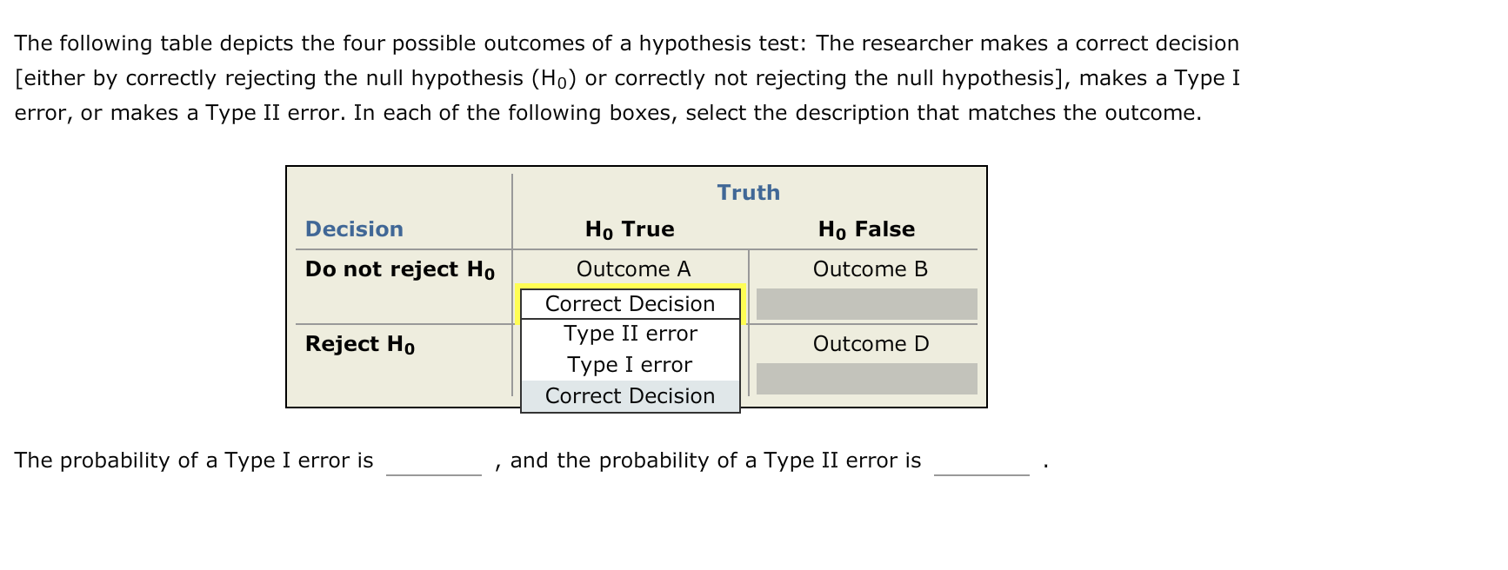Select the 'Outcome A' cell label
This screenshot has width=1508, height=570.
[631, 268]
